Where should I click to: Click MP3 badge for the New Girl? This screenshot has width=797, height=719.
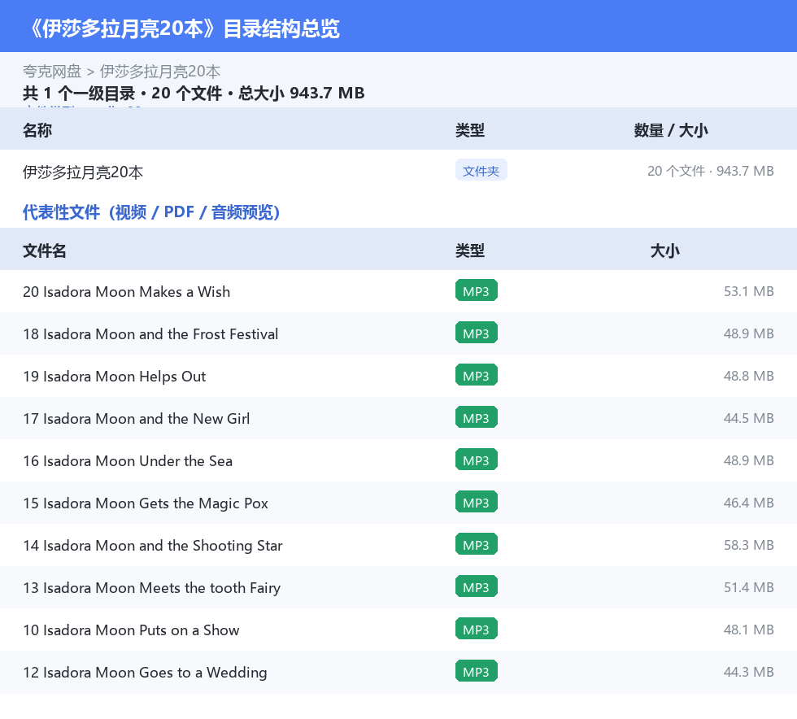point(477,417)
